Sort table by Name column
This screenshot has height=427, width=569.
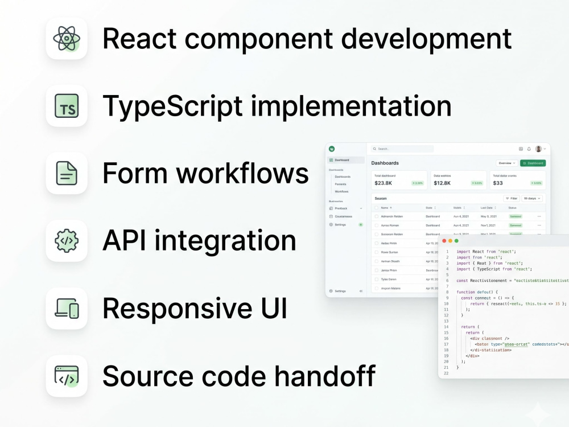pos(386,208)
